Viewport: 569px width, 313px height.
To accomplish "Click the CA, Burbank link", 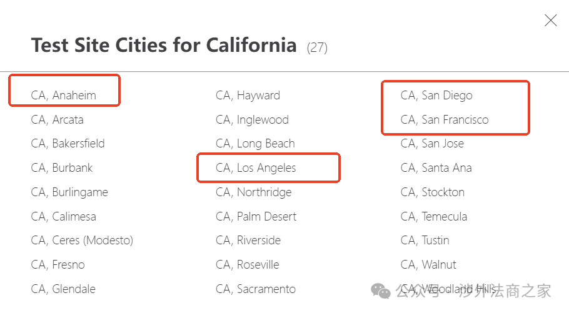I will coord(62,168).
